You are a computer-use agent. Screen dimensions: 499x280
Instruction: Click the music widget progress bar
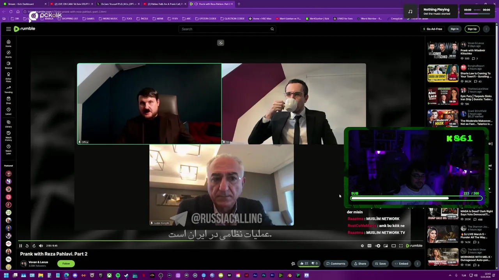(476, 14)
